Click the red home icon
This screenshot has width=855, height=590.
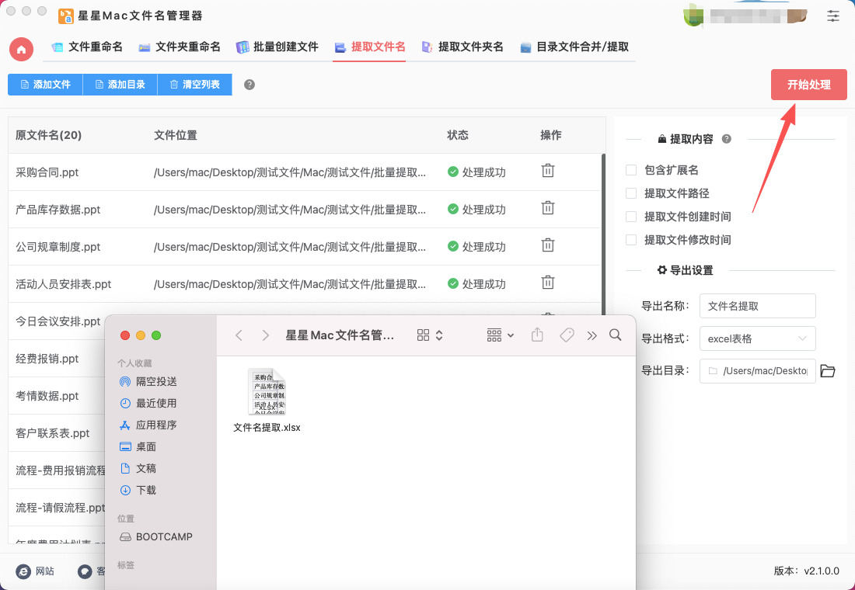coord(21,49)
